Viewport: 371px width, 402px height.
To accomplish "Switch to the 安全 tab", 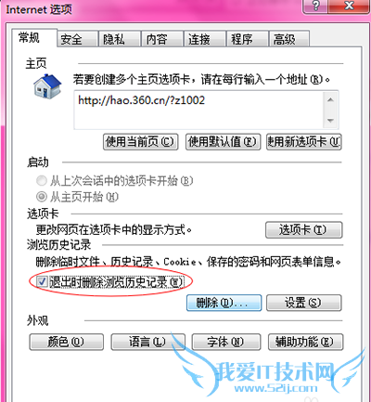I will (x=77, y=39).
